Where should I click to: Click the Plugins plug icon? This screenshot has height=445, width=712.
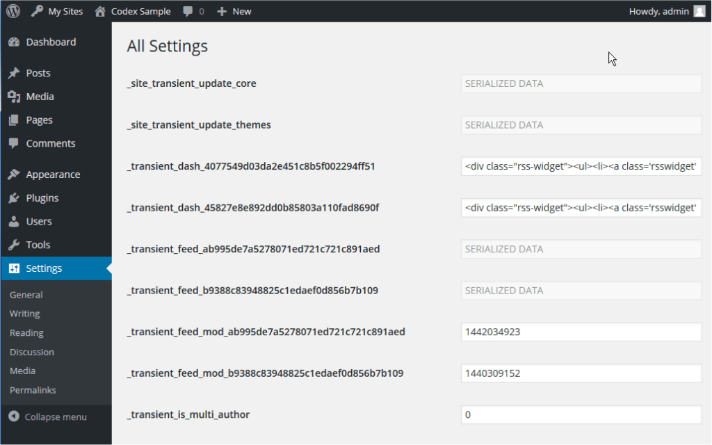[x=14, y=198]
